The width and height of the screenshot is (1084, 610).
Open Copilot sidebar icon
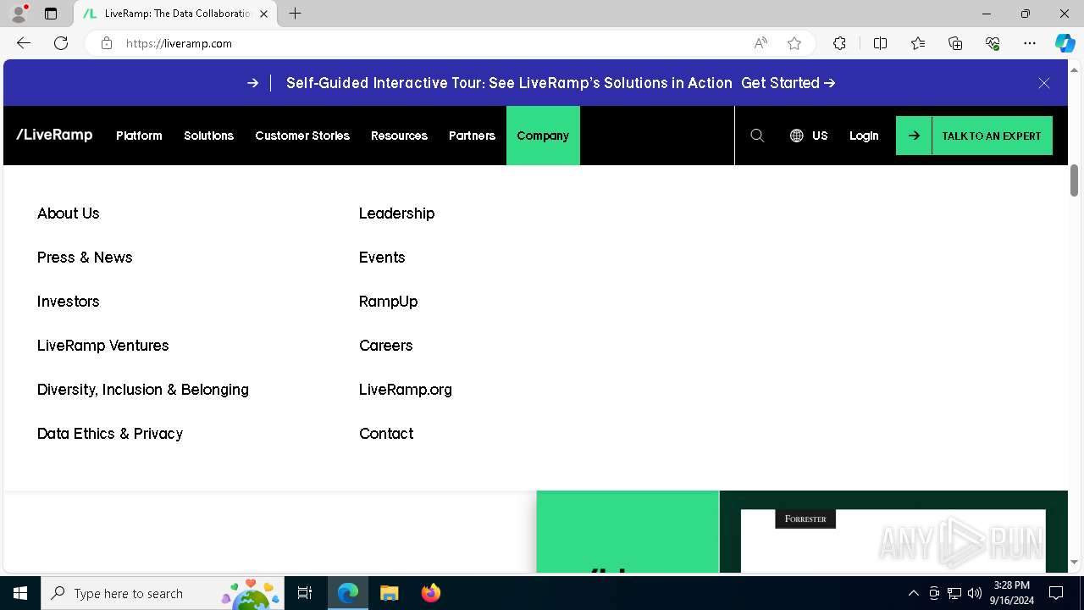[1065, 43]
